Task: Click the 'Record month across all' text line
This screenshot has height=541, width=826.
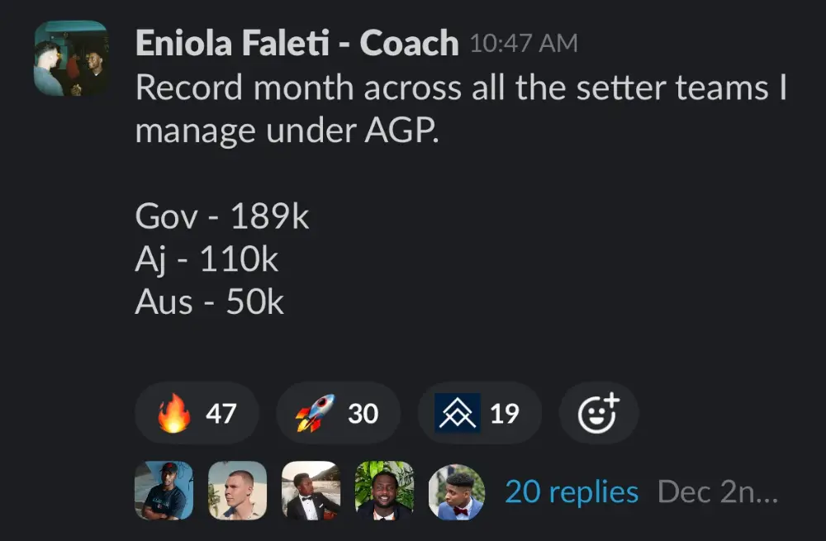Action: [x=459, y=88]
